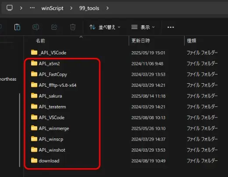The height and width of the screenshot is (177, 228).
Task: Sort by the 名前 column header
Action: pos(40,41)
